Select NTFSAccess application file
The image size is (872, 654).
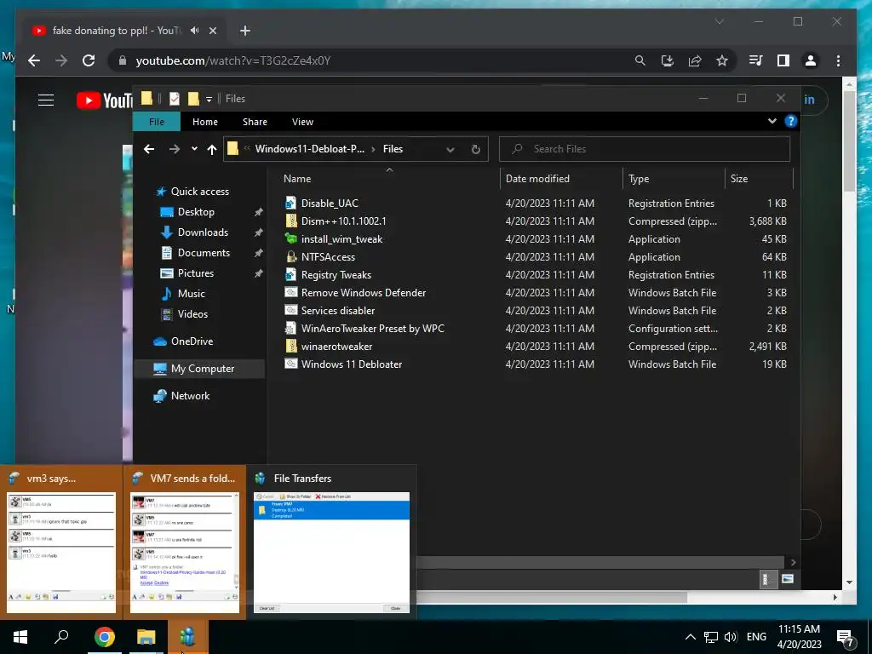328,257
